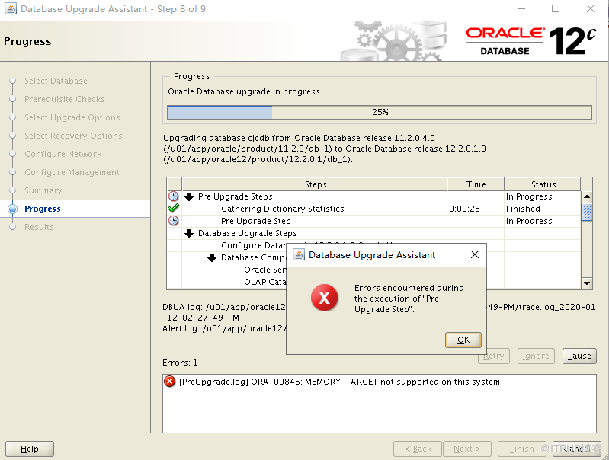Click the Steps column header
Image resolution: width=609 pixels, height=460 pixels.
315,184
